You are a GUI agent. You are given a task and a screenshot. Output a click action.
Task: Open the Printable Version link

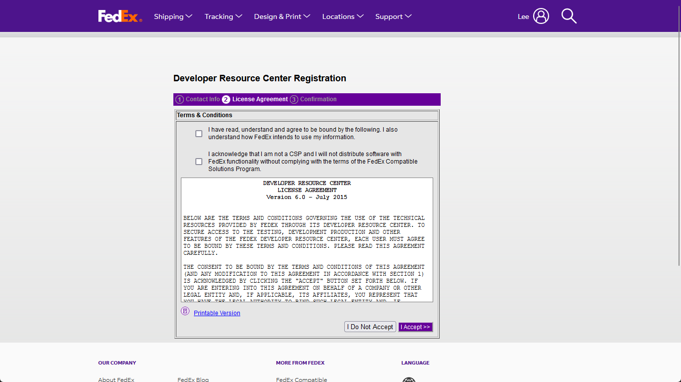click(x=216, y=313)
